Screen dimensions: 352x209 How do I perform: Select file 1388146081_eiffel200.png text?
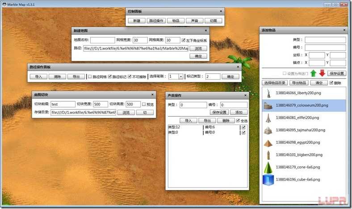(298, 117)
